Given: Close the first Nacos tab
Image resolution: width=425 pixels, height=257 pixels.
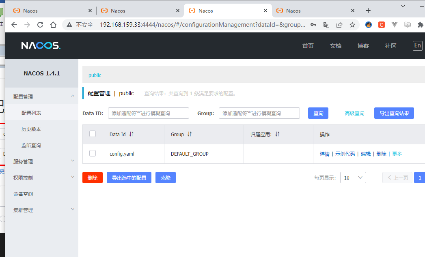Looking at the screenshot, I should (90, 11).
